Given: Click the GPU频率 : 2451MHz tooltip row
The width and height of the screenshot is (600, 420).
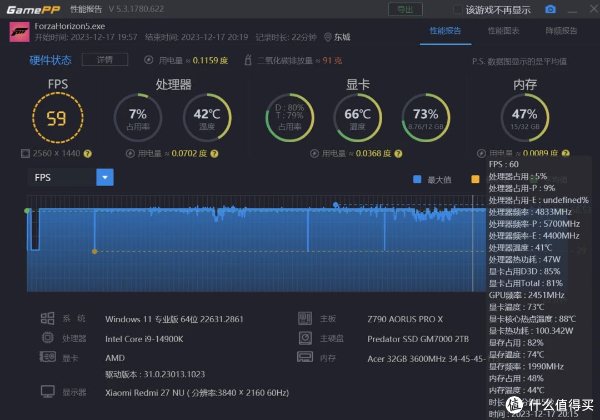Looking at the screenshot, I should tap(527, 296).
